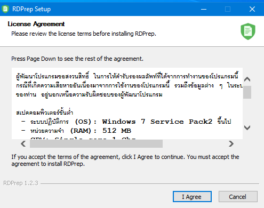Image resolution: width=264 pixels, height=208 pixels.
Task: Click the vertical scrollbar thumb of license box
Action: (x=247, y=92)
